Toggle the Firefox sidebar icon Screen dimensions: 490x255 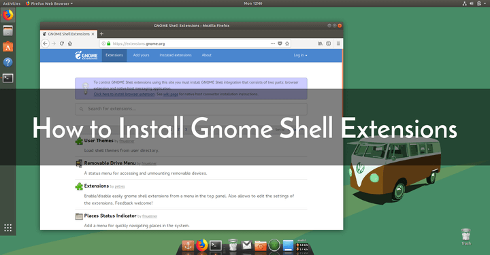pos(329,44)
